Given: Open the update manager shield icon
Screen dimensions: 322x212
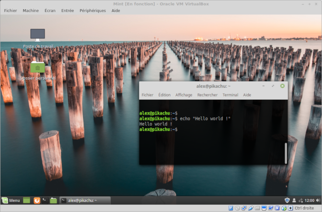Looking at the screenshot, I should pos(287,200).
